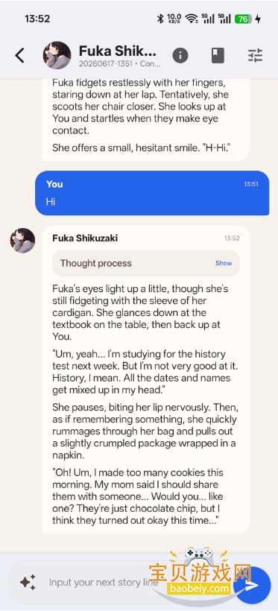Screen dimensions: 278x611
Task: Tap the sparkle suggestions icon
Action: pos(28,582)
